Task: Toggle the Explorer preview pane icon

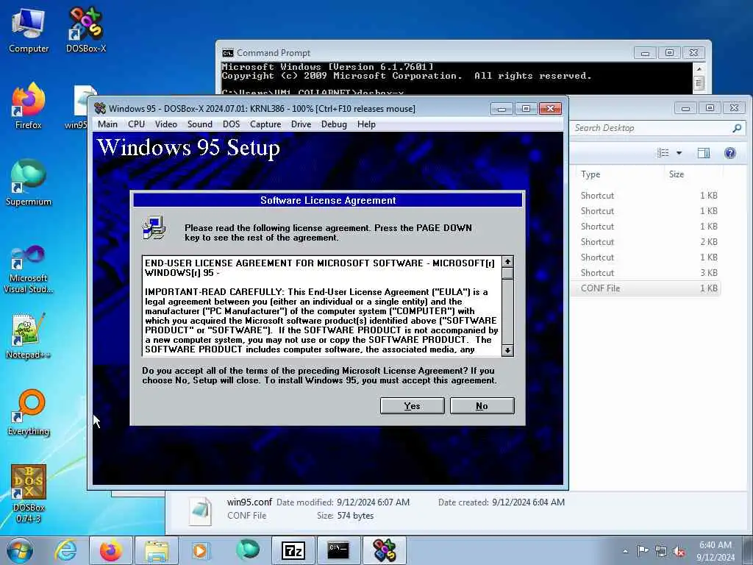Action: tap(704, 153)
